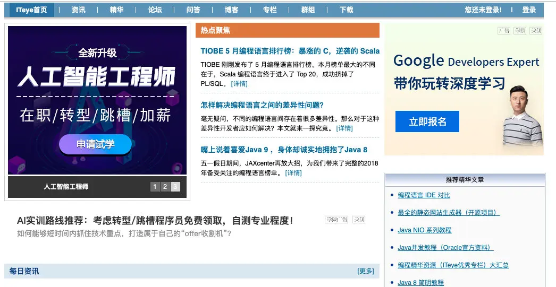Open the TIOBE 5 月编程语言排行榜 headline
Screen dimensions: 556x287
point(290,51)
